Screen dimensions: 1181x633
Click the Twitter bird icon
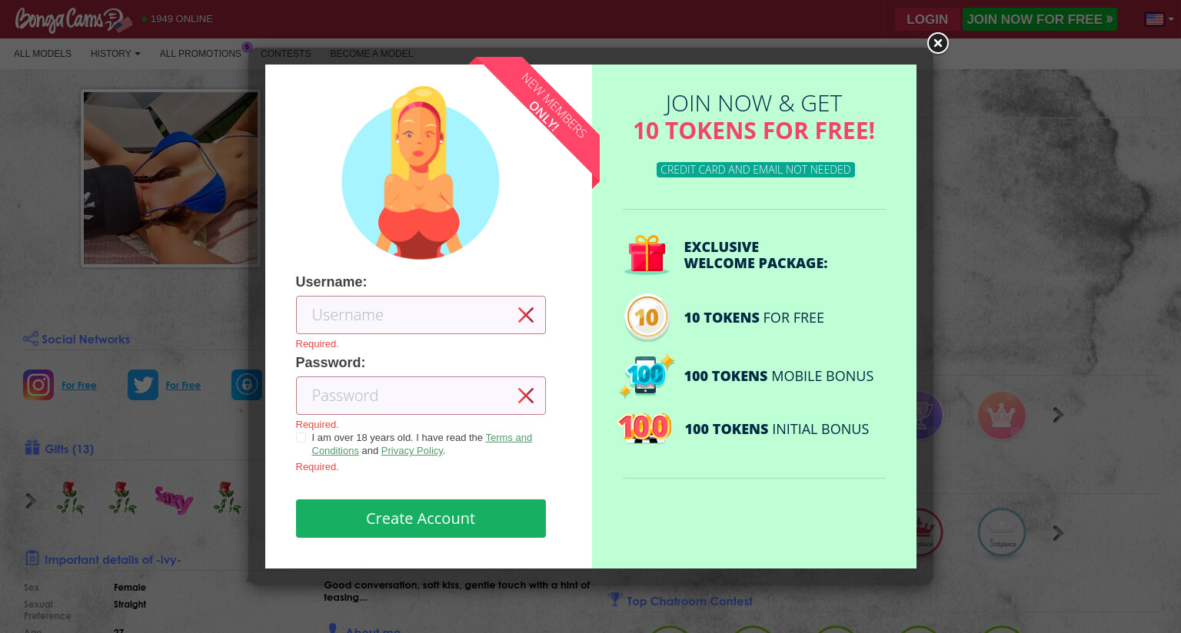tap(143, 385)
